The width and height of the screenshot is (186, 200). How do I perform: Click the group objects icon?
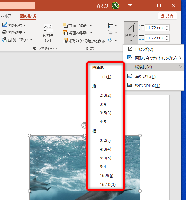[112, 33]
